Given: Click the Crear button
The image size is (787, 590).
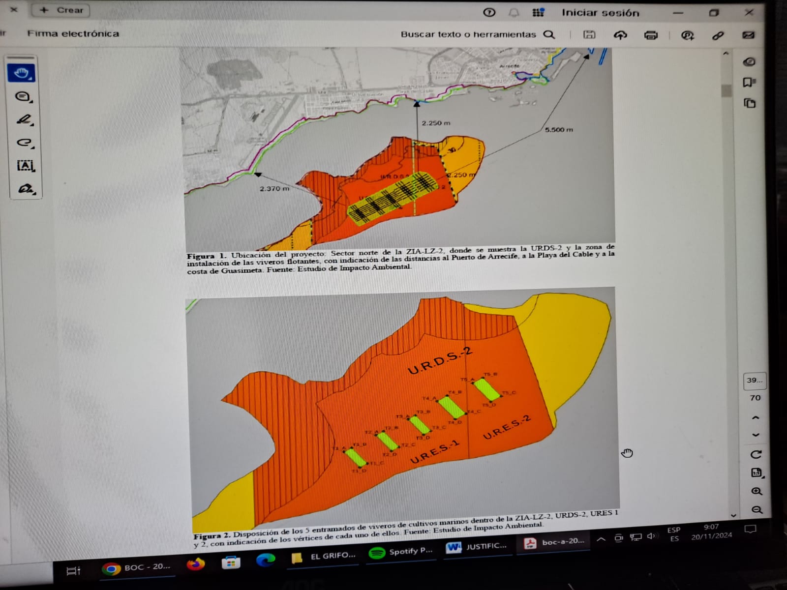Looking at the screenshot, I should (x=62, y=10).
